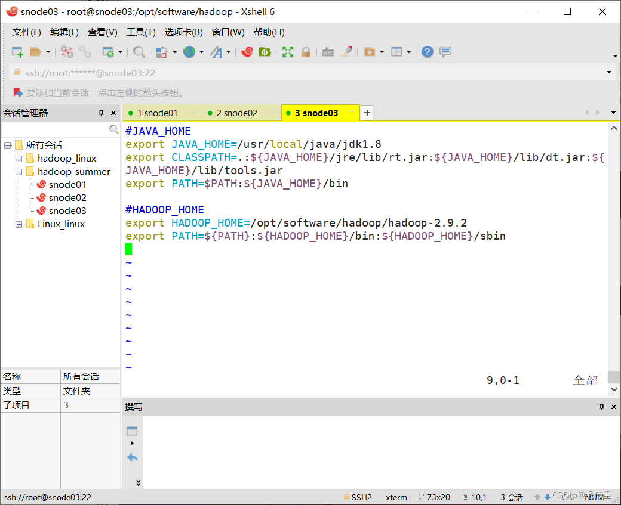Open the 查看(V) menu

point(102,32)
